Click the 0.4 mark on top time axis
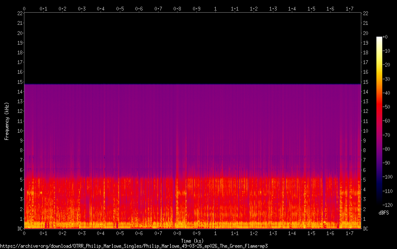 pos(101,8)
